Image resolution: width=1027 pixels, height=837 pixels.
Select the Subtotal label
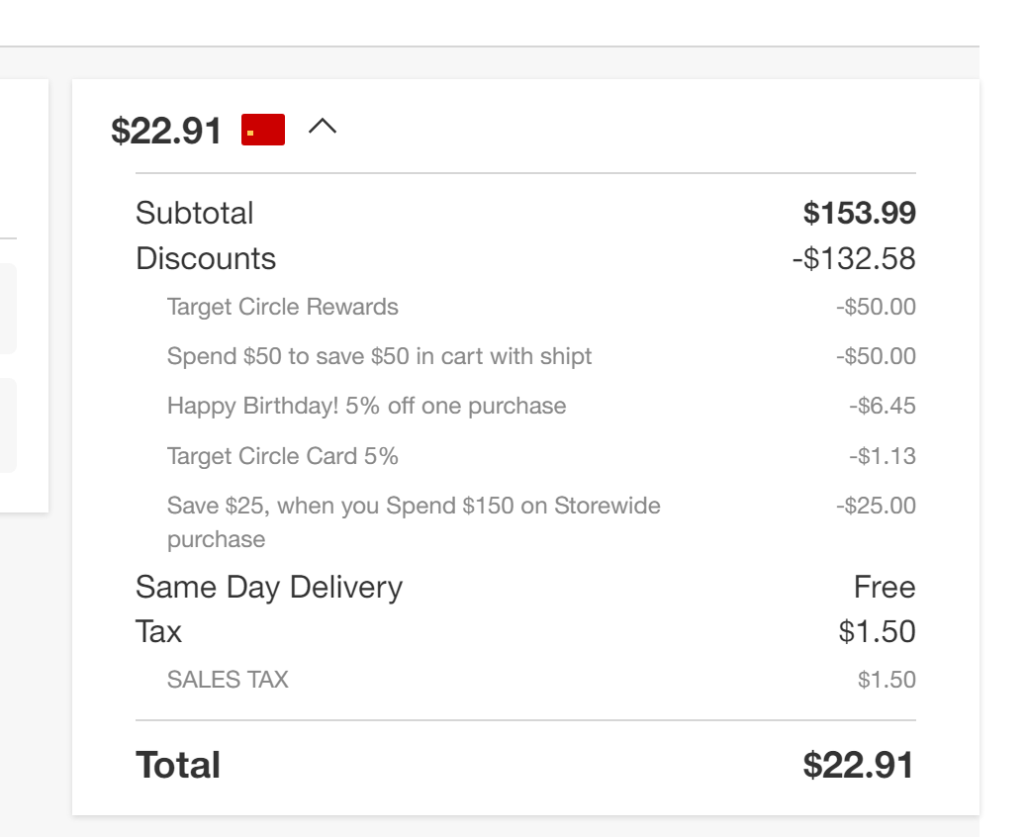click(x=194, y=213)
